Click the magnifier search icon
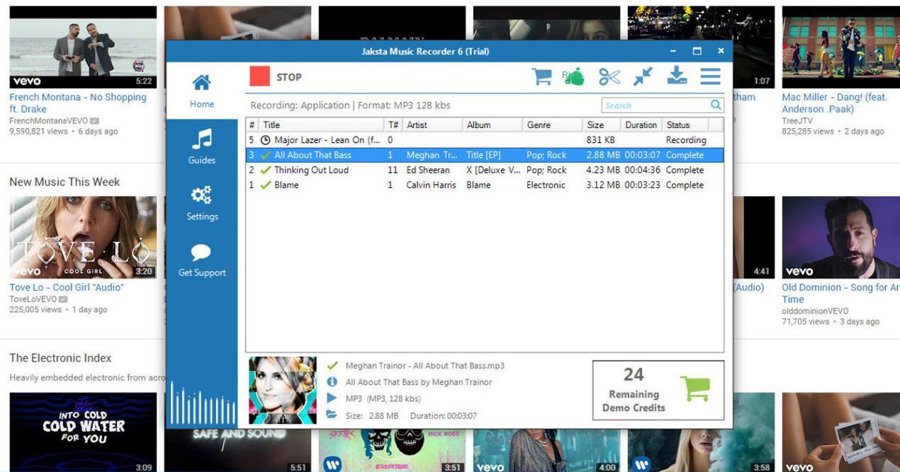This screenshot has width=900, height=472. coord(716,105)
